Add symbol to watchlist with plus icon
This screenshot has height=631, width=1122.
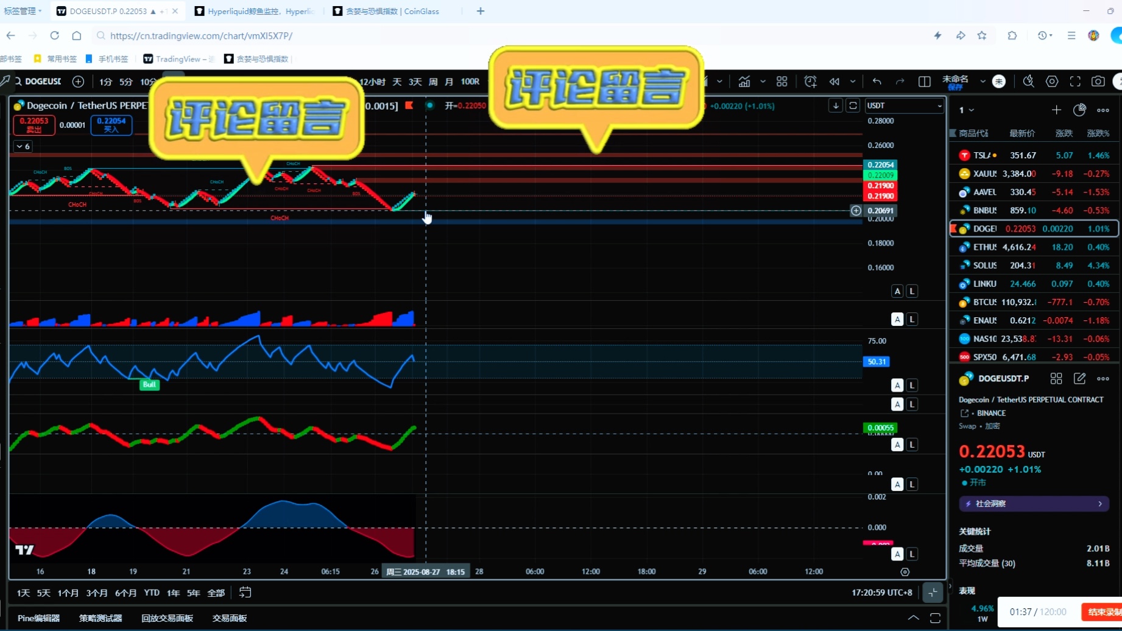click(1056, 110)
